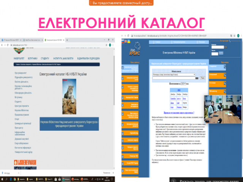Click reload icon in left browser window

(8, 45)
